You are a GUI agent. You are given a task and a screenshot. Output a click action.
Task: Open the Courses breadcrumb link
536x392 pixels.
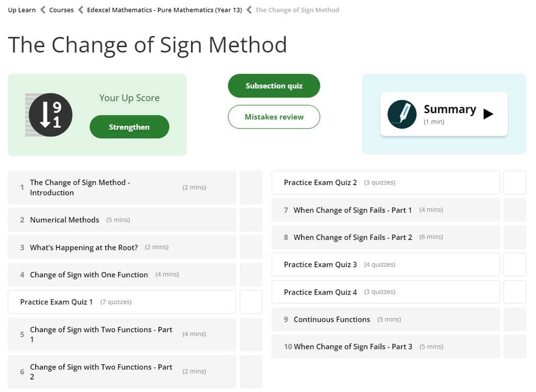point(61,9)
